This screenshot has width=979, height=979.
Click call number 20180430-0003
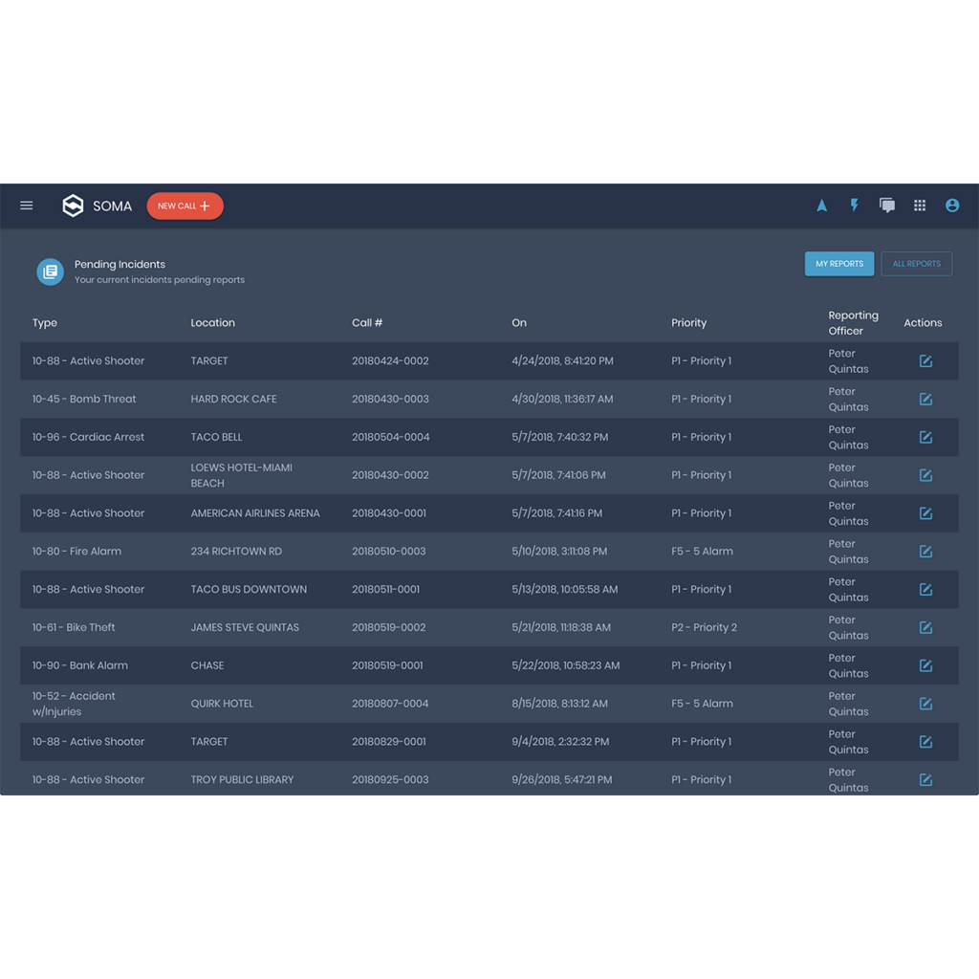[390, 399]
